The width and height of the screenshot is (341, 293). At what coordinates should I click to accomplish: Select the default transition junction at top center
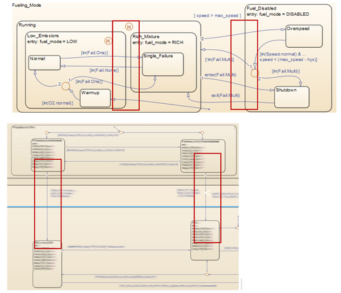121,132
